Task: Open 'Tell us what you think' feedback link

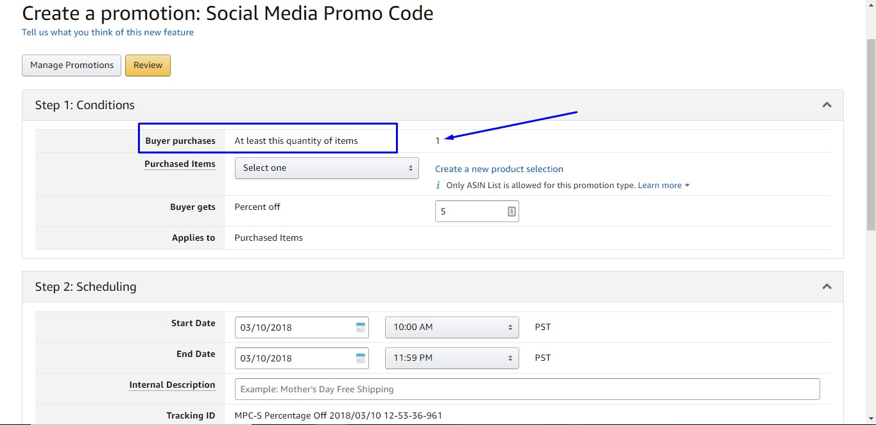Action: 108,32
